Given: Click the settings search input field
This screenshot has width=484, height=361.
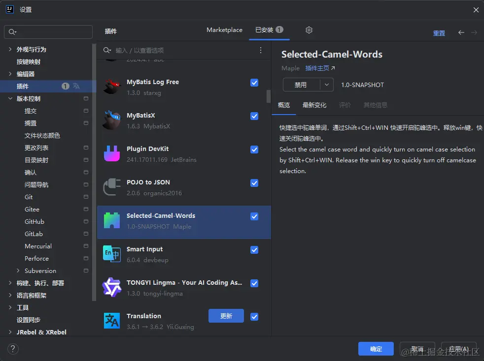Looking at the screenshot, I should click(48, 32).
